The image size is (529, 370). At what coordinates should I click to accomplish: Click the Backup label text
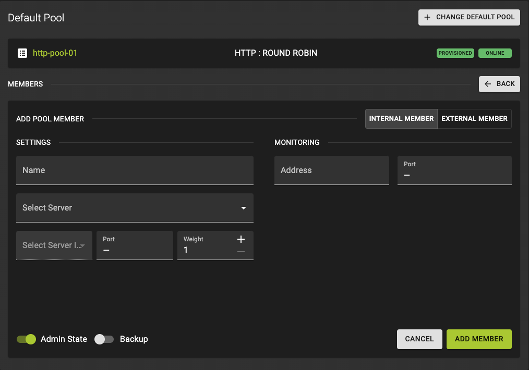point(134,339)
